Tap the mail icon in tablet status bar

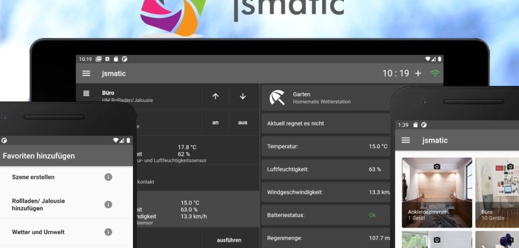pyautogui.click(x=99, y=59)
